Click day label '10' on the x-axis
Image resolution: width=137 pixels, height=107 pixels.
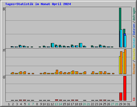44,104
